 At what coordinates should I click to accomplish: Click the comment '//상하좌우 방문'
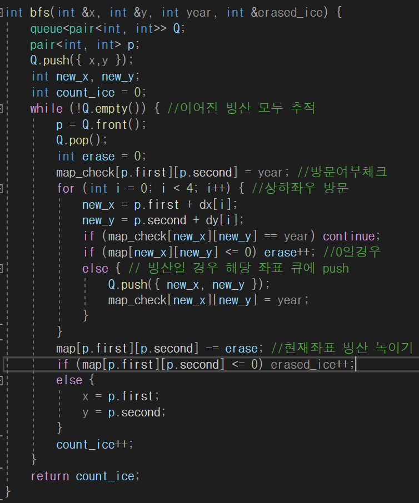click(300, 188)
